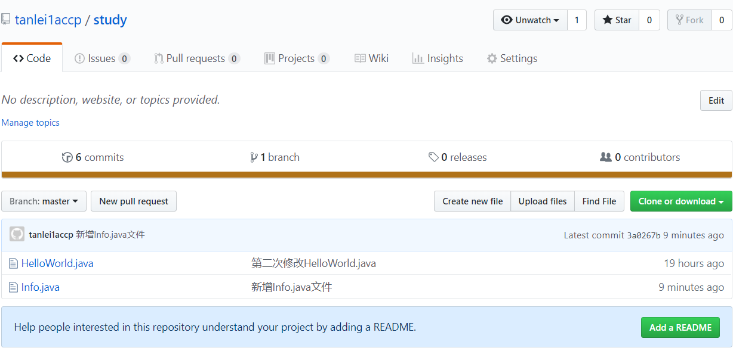Screen dimensions: 733x348
Task: Star the repository
Action: (617, 20)
